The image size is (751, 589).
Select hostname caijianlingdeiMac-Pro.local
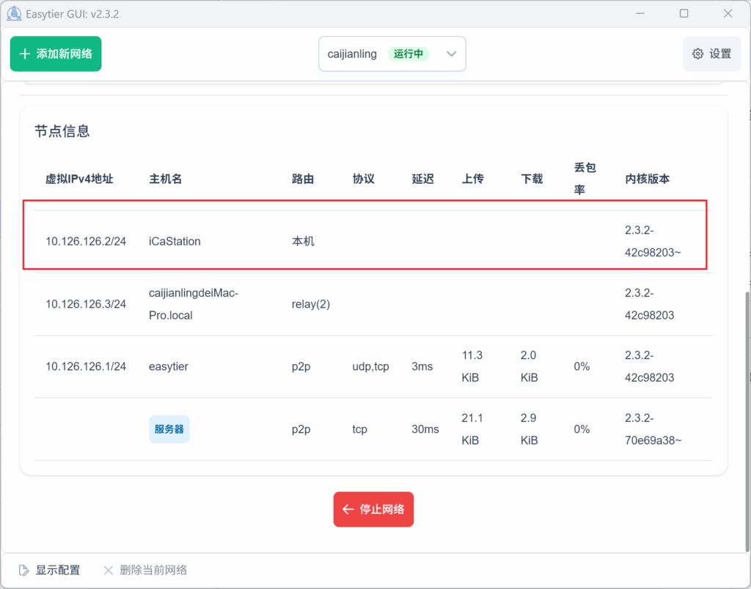tap(194, 304)
